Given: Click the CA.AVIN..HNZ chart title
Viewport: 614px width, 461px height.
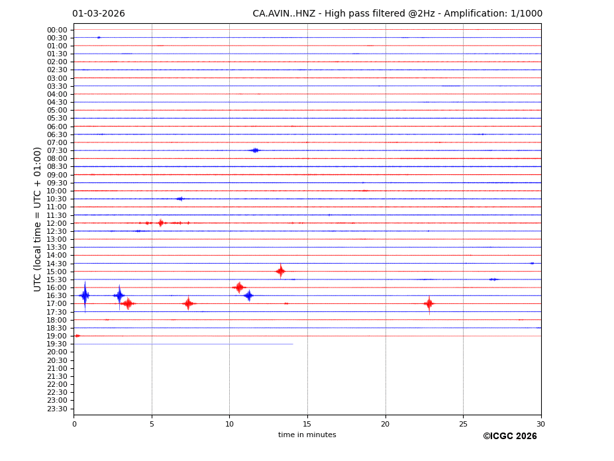Looking at the screenshot, I should pos(397,14).
